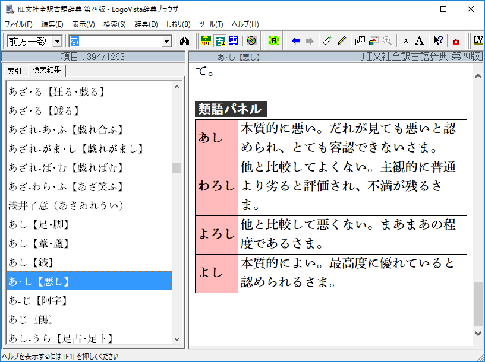Click the green B toolbar icon

point(274,40)
